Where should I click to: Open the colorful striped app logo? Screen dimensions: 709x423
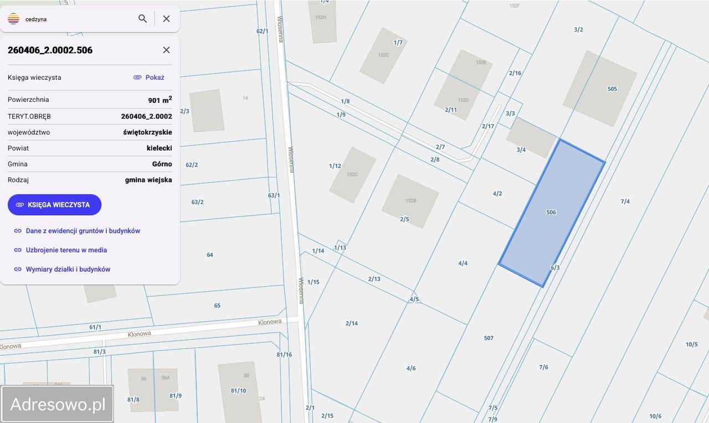[13, 19]
